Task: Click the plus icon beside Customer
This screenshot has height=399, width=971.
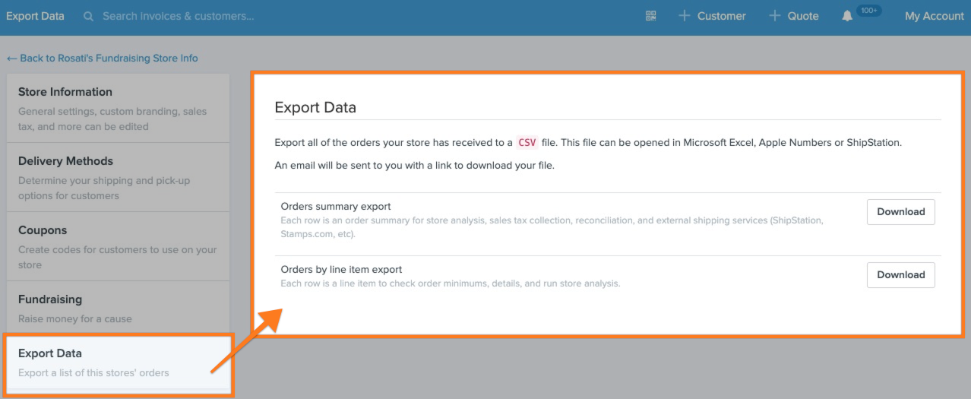Action: [685, 16]
